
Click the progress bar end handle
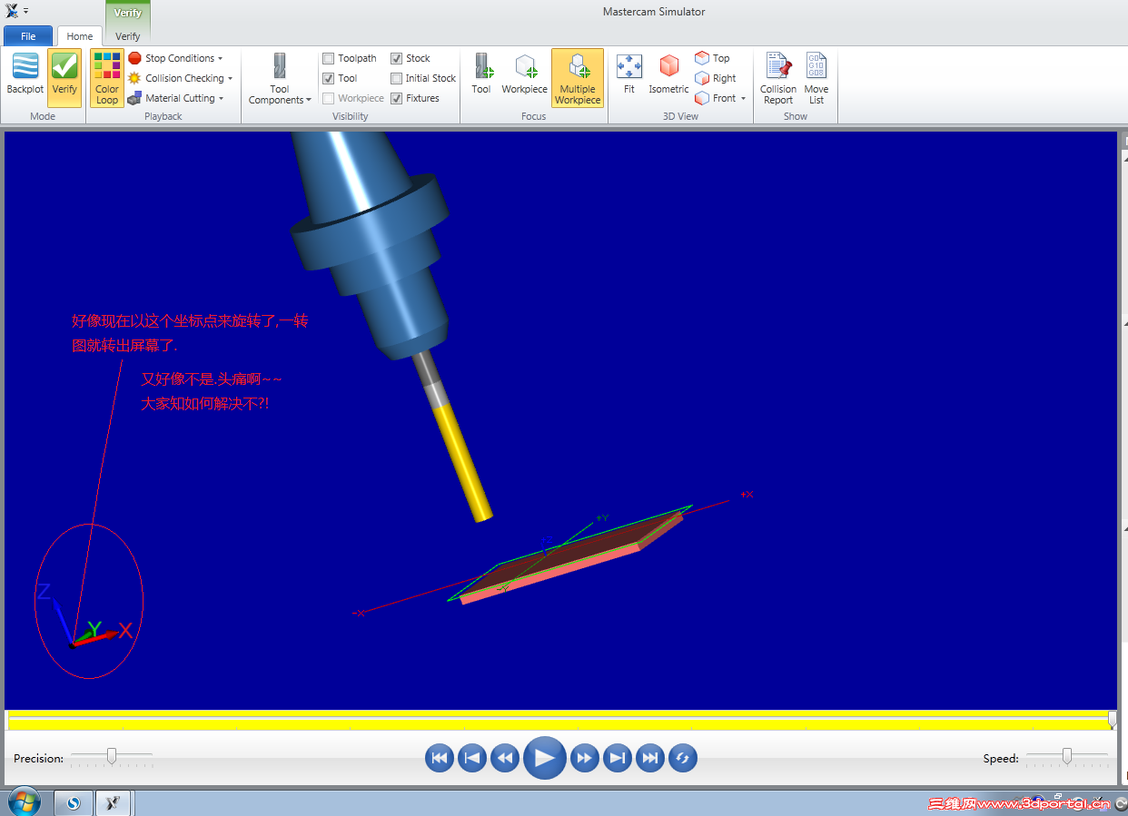[x=1113, y=720]
